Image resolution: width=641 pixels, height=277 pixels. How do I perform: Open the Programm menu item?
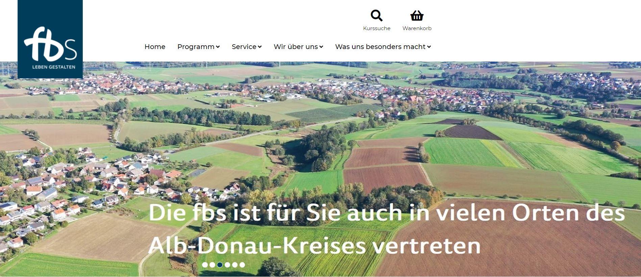point(196,47)
